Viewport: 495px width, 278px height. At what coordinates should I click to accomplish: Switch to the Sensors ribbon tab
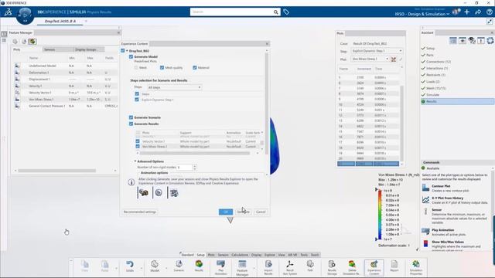pos(224,255)
